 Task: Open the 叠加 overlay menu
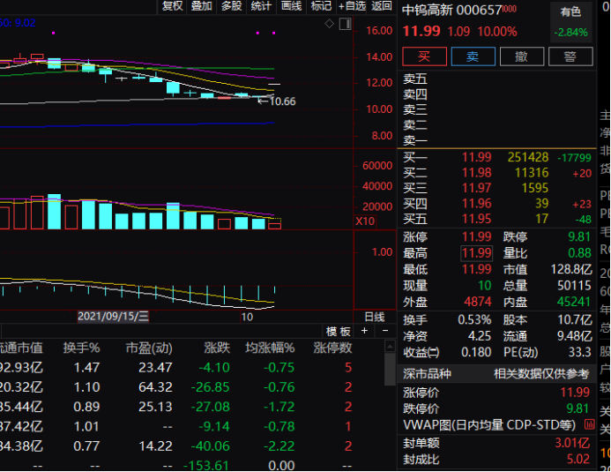tap(201, 6)
